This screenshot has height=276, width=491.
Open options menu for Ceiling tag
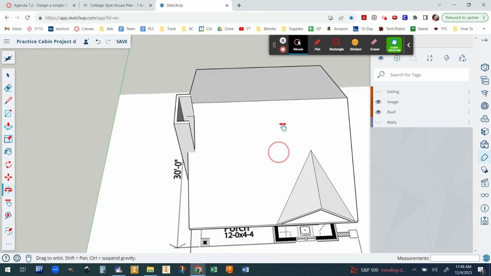[x=468, y=92]
